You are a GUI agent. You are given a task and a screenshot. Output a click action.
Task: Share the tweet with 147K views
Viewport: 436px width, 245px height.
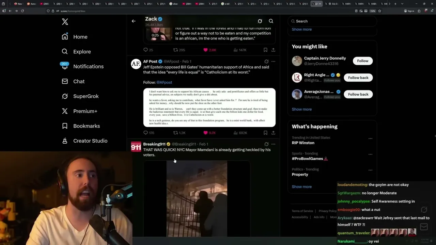[x=273, y=50]
